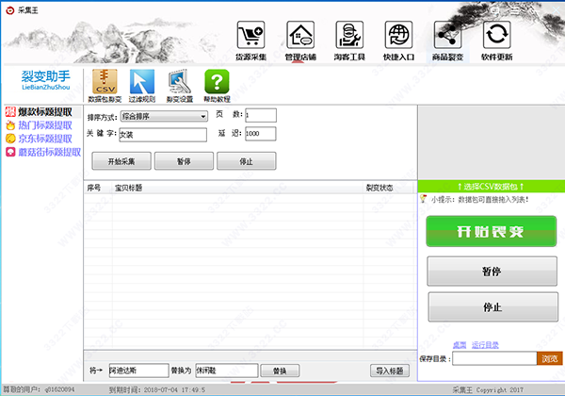Viewport: 565px width, 396px height.
Task: Click the green 选择CSV数据包 bar
Action: tap(491, 187)
